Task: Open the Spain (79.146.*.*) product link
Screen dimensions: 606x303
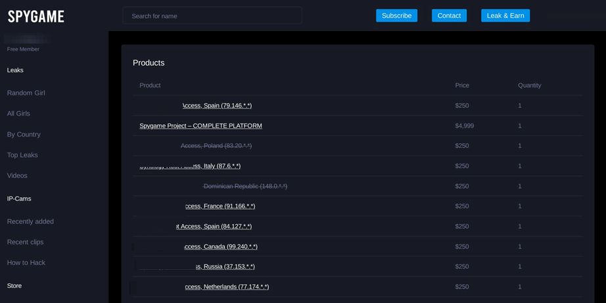Action: click(x=217, y=106)
